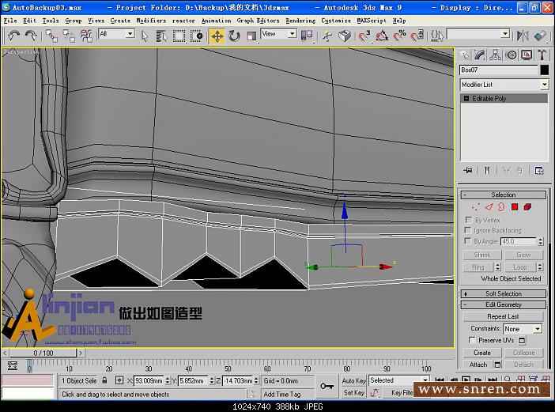This screenshot has width=555, height=412.
Task: Open the Constraints None dropdown
Action: point(523,328)
